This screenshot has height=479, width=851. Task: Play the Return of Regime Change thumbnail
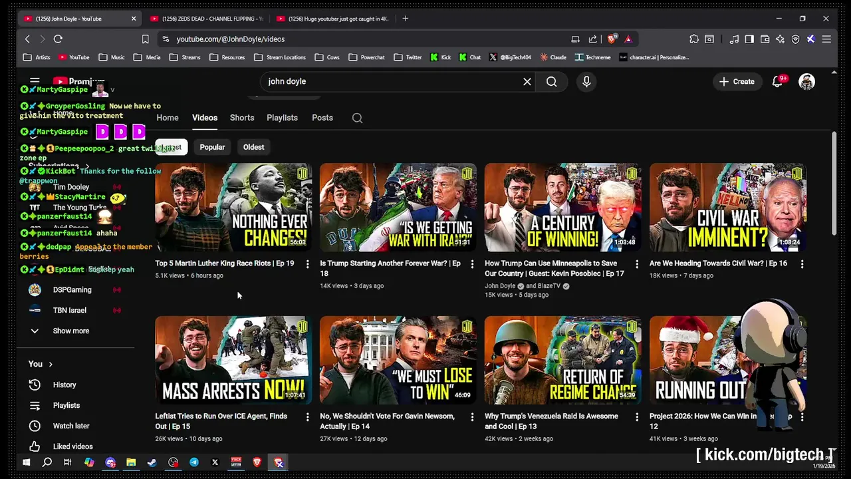pyautogui.click(x=563, y=360)
